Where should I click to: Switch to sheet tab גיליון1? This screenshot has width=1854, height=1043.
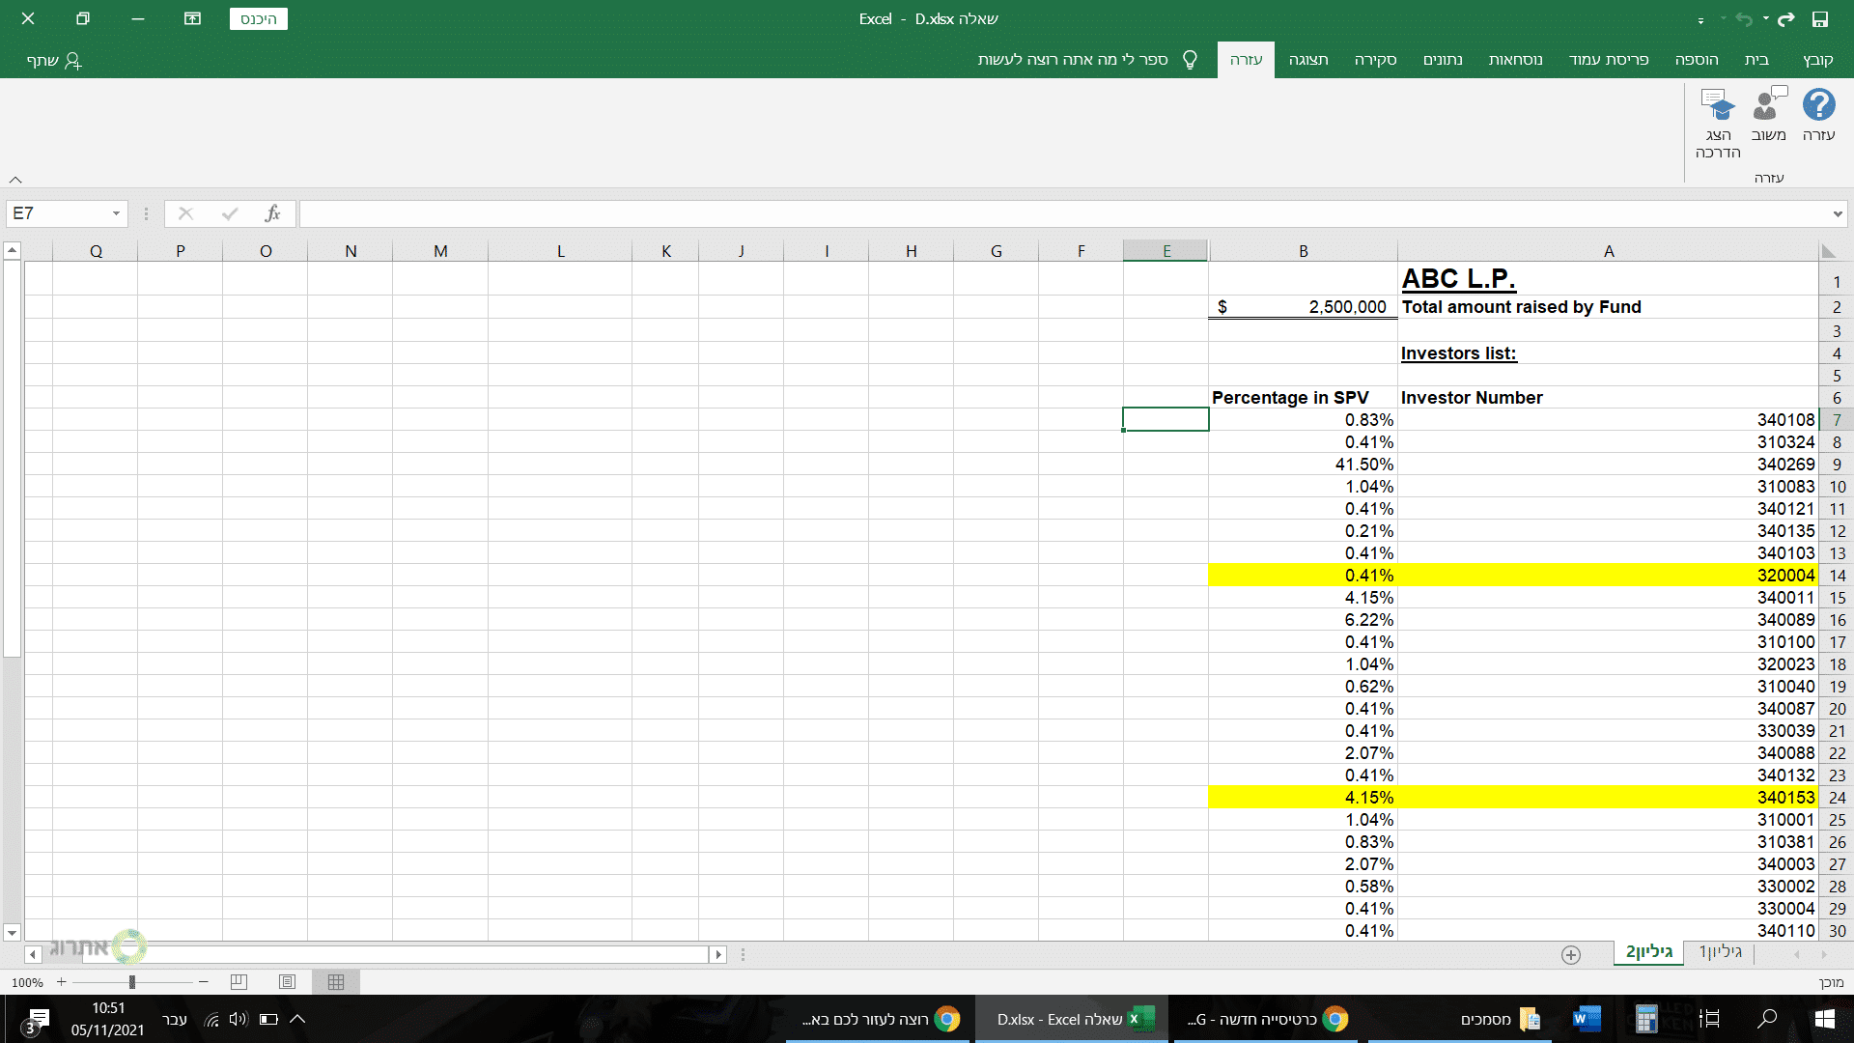(1720, 952)
